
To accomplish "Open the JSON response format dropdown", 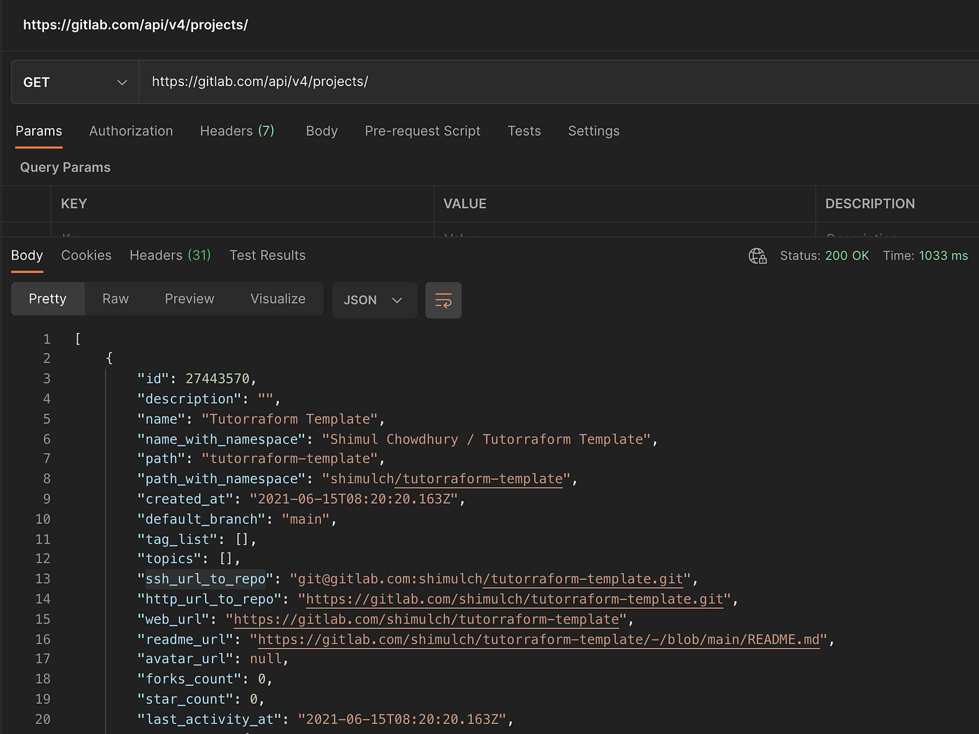I will click(374, 300).
